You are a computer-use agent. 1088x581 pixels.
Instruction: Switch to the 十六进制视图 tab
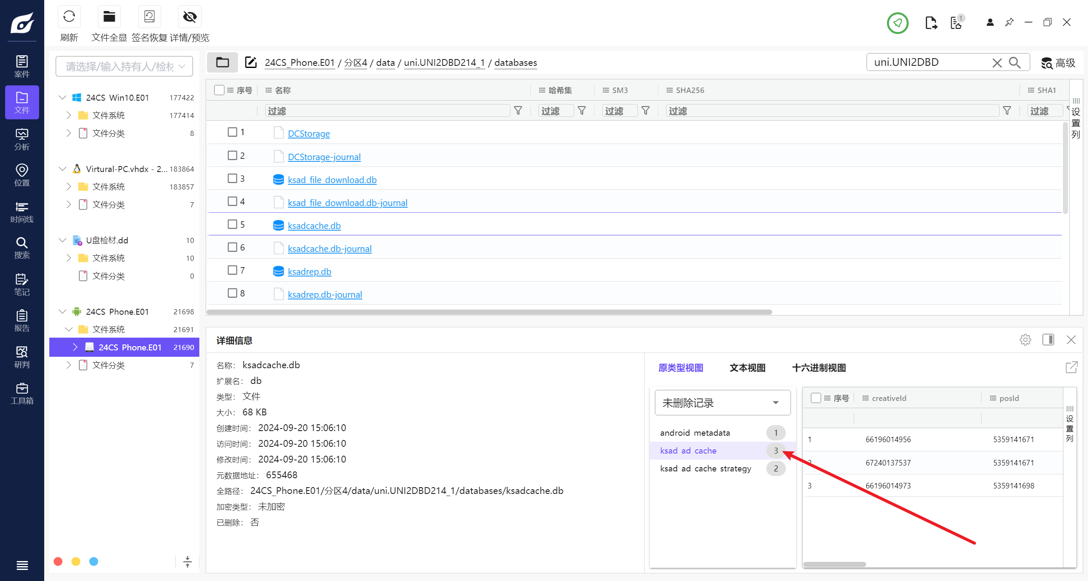pos(819,368)
